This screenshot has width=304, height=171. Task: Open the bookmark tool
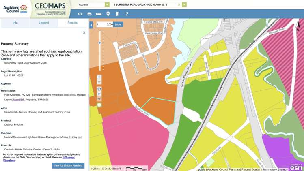(117, 14)
